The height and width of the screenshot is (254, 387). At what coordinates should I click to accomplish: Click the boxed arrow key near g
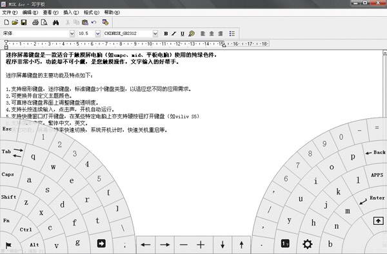pyautogui.click(x=101, y=244)
